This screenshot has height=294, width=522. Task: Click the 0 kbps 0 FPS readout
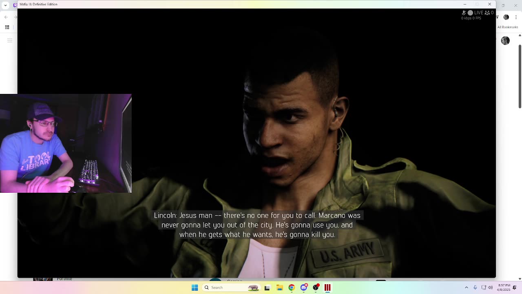pos(471,18)
